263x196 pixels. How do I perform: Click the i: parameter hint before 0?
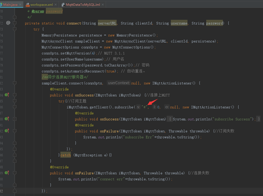point(154,107)
